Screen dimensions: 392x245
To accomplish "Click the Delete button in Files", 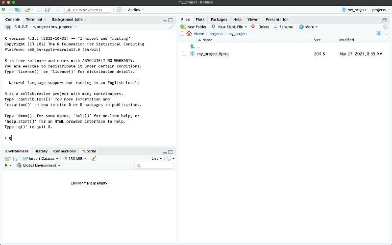I will point(260,27).
